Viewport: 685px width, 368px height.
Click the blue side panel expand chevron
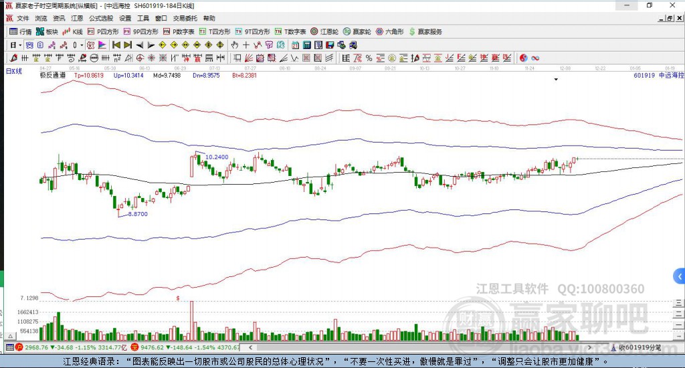pos(679,276)
